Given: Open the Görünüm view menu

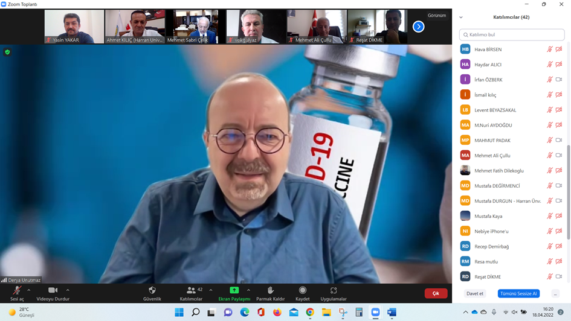Looking at the screenshot, I should pos(436,16).
